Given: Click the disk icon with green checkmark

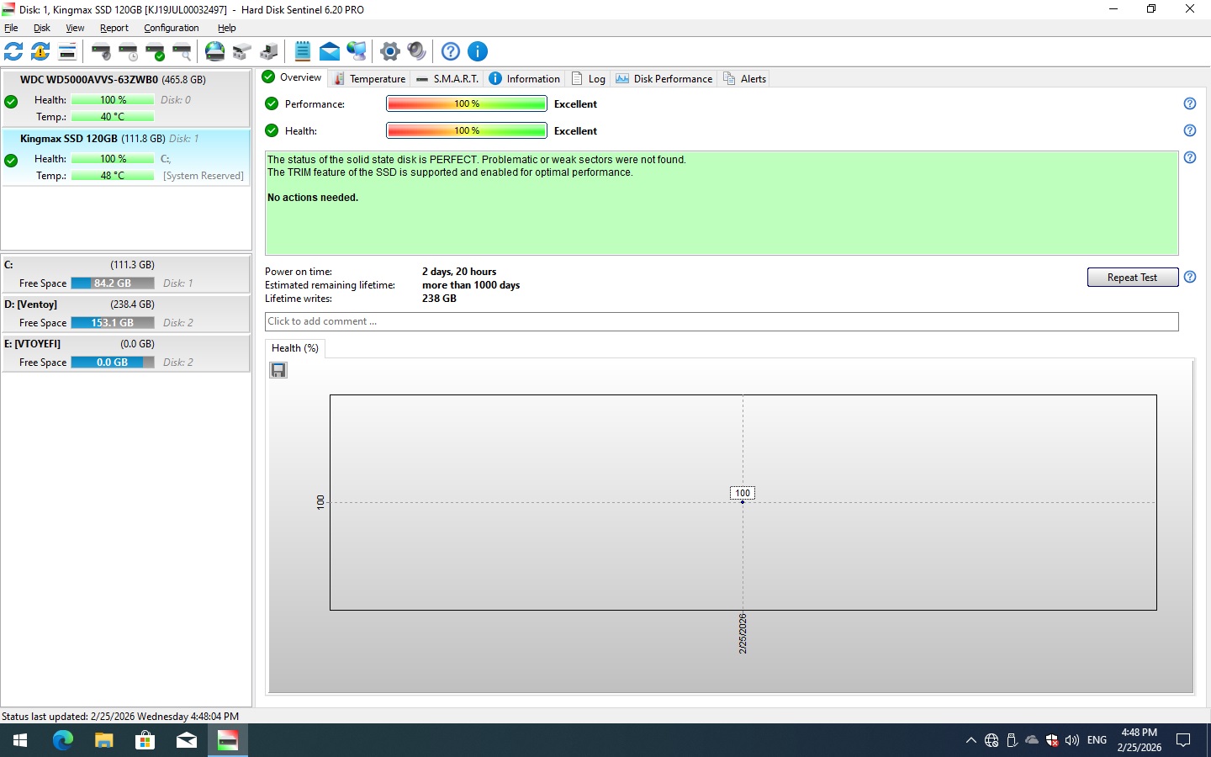Looking at the screenshot, I should (155, 51).
